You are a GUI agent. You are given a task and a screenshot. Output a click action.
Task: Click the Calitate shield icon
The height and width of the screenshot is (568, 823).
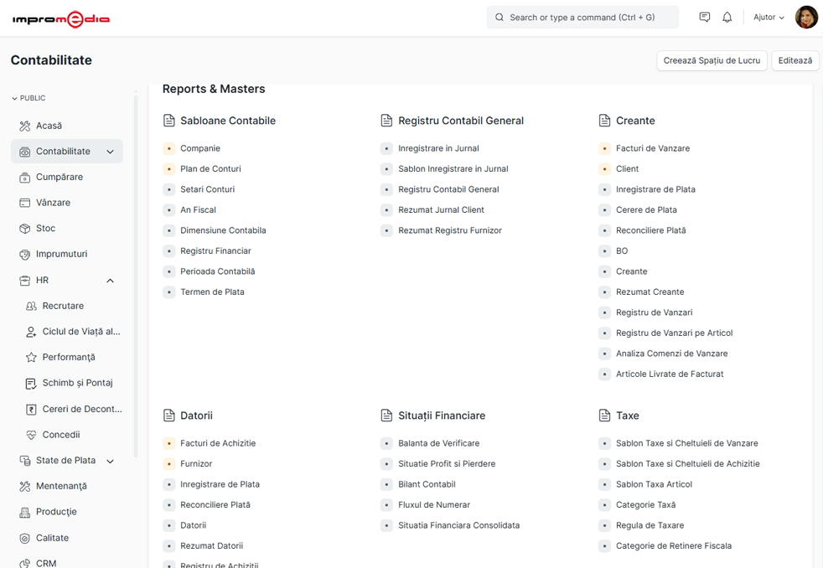(x=25, y=538)
